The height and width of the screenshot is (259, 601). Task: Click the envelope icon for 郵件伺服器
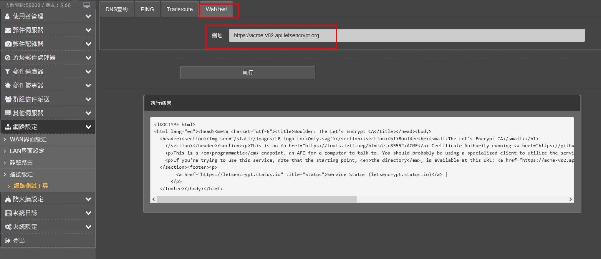click(x=8, y=30)
